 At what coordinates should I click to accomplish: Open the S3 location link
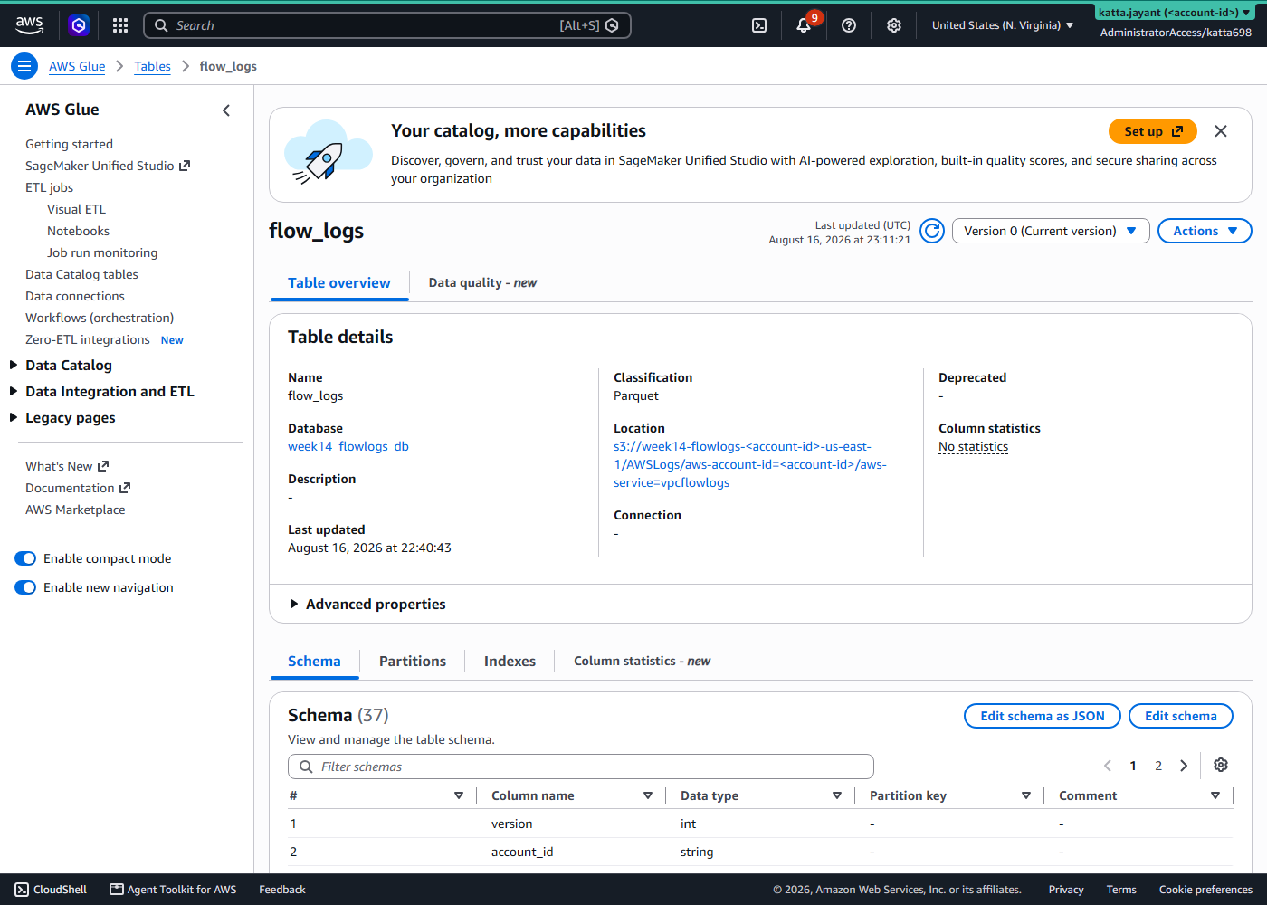pos(749,464)
